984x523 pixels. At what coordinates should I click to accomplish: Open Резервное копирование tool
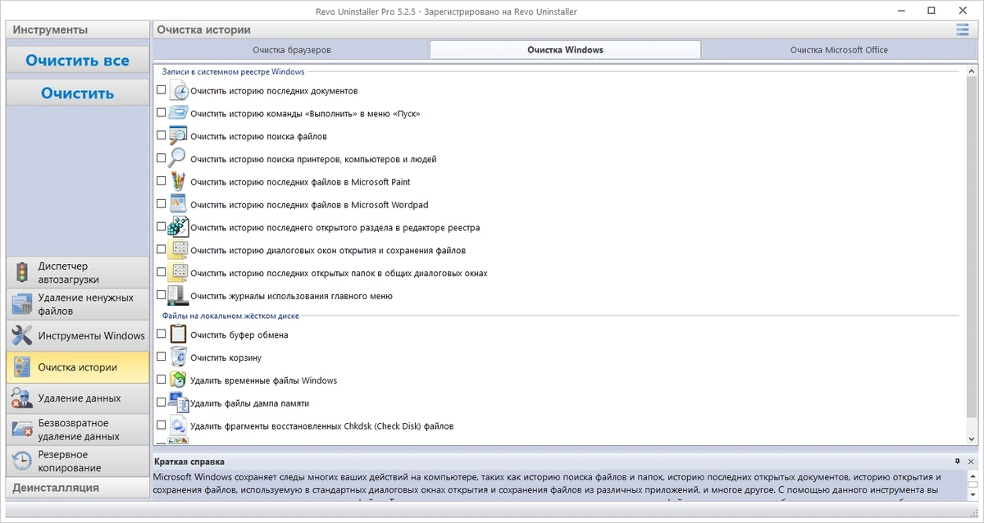78,461
